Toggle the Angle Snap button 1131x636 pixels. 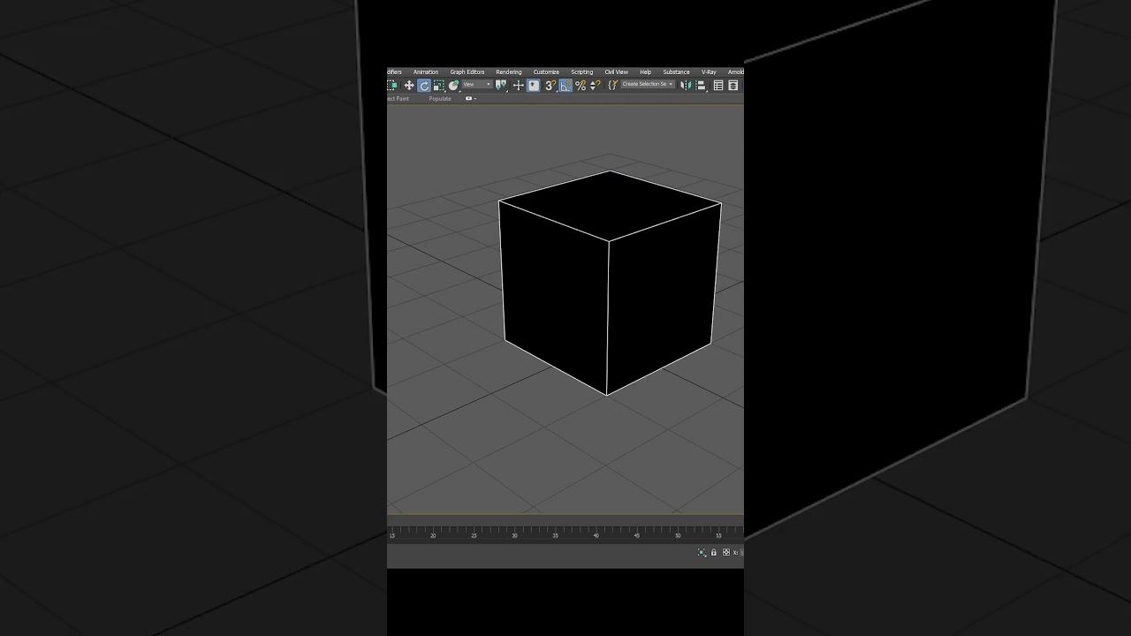click(x=565, y=86)
